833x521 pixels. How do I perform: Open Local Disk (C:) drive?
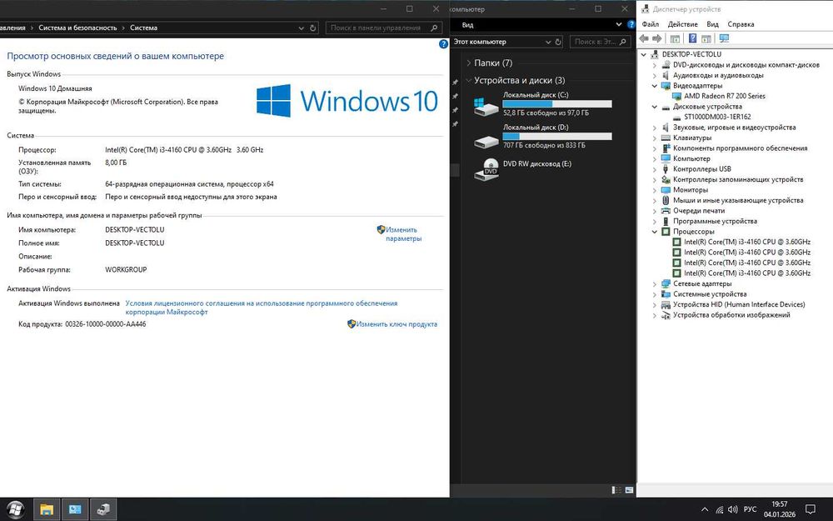[x=542, y=103]
